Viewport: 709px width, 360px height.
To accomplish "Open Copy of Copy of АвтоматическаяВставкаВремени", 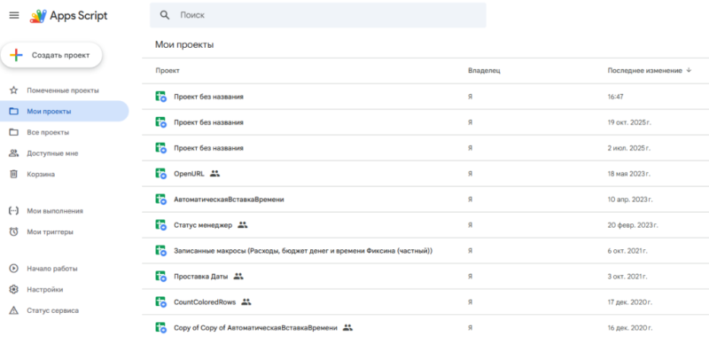I will 255,328.
